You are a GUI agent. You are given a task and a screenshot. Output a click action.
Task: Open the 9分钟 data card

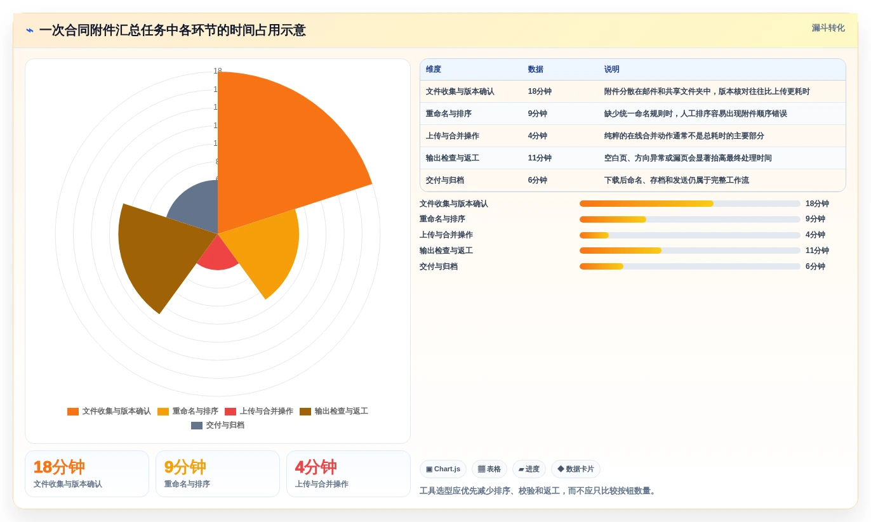click(x=218, y=474)
